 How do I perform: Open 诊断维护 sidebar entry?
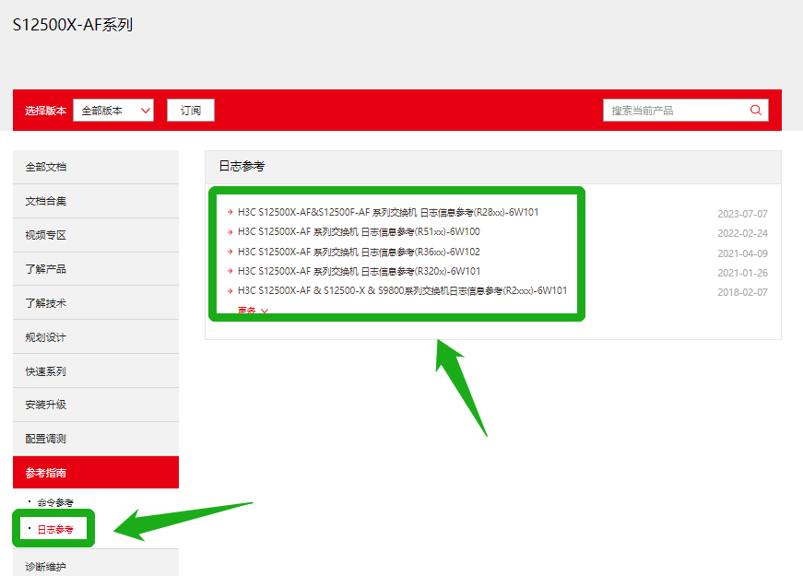[x=96, y=565]
